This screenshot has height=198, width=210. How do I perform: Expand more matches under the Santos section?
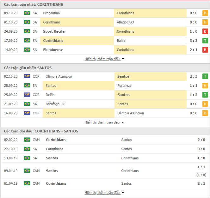point(104,122)
